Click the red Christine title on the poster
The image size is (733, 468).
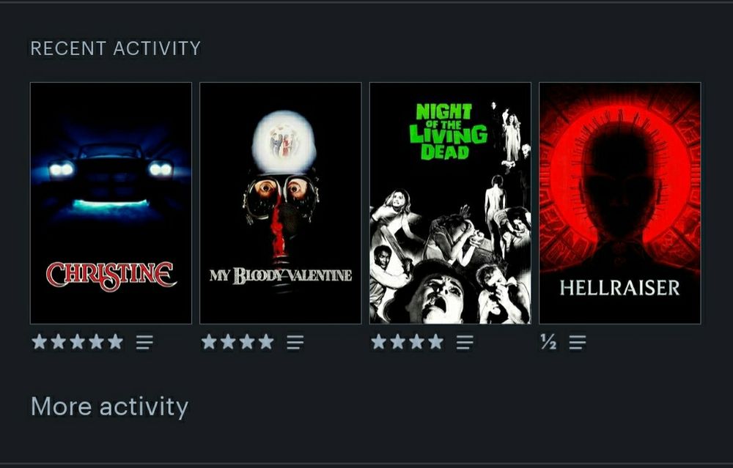[111, 276]
